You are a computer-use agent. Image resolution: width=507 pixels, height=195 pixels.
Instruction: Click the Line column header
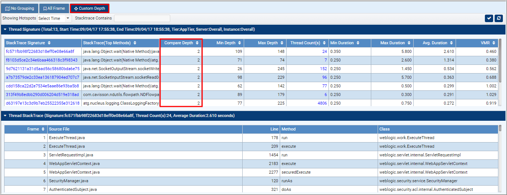[261, 129]
